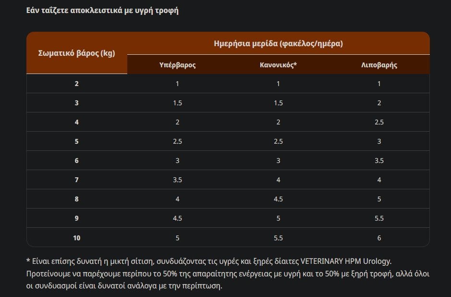Click the heading "Εάν ταΐζετε αποκλειστικά με υγρή τροφή"
This screenshot has height=297, width=451.
point(102,10)
